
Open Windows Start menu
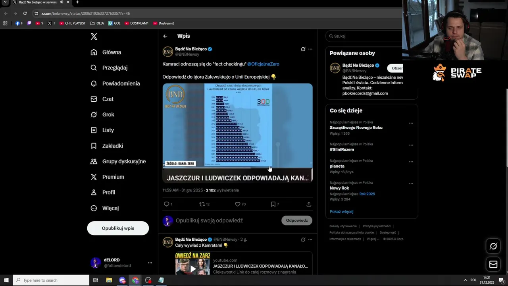click(6, 280)
